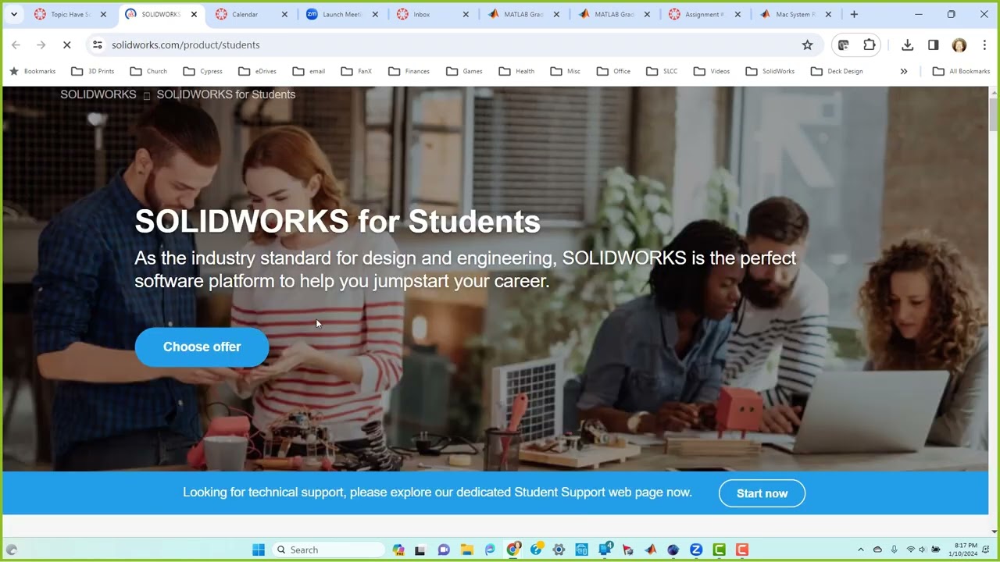1000x562 pixels.
Task: Show more hidden bookmarks
Action: [904, 71]
